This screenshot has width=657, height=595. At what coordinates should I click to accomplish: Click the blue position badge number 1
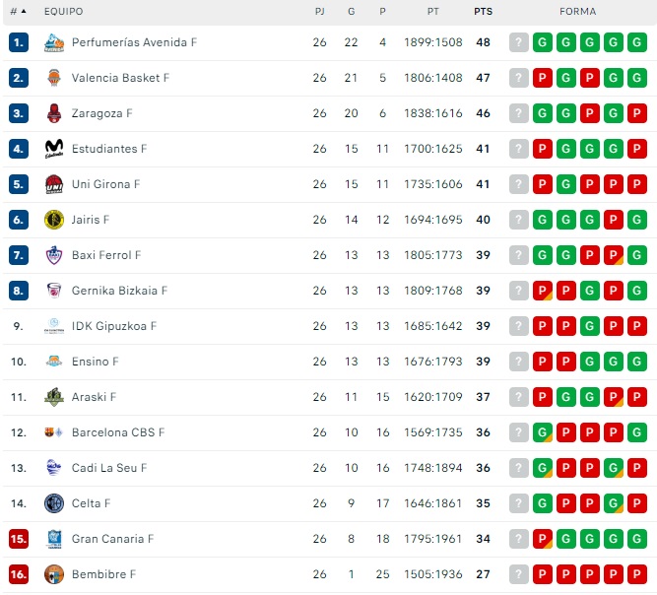pyautogui.click(x=19, y=42)
